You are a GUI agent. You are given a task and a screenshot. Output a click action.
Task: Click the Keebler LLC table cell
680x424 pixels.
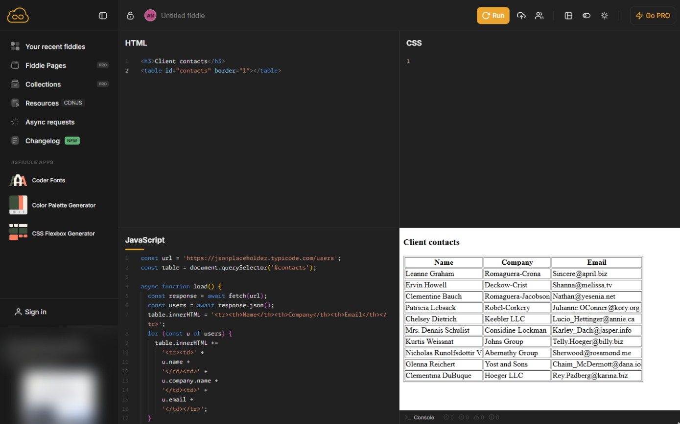click(x=517, y=319)
